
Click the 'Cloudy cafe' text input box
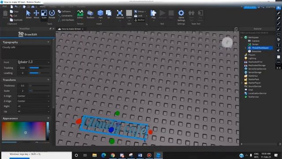pyautogui.click(x=26, y=52)
